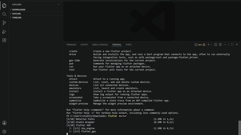Click the 'screenshot' command name
The image size is (241, 135).
click(76, 97)
